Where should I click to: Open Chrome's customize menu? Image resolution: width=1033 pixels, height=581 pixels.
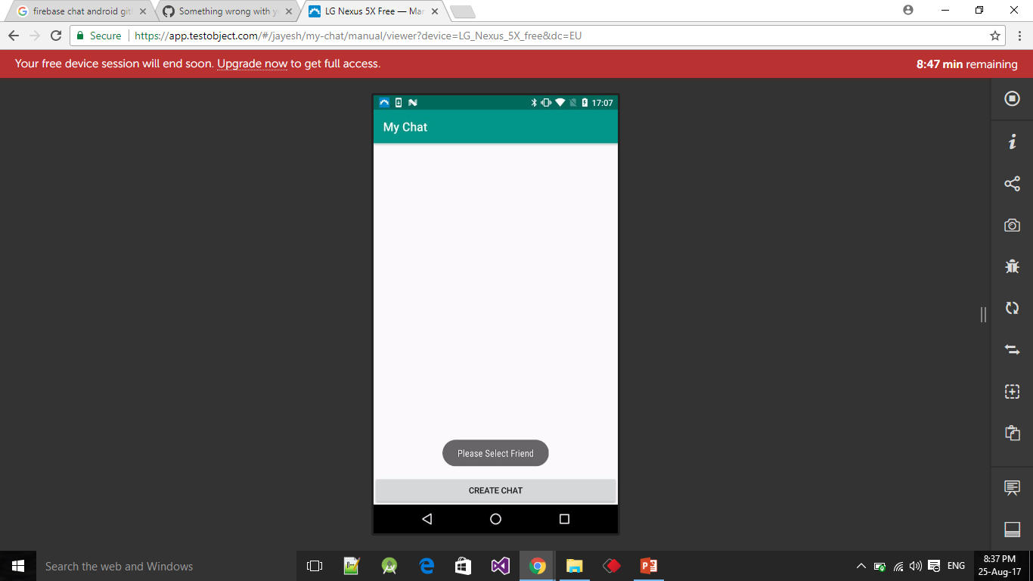[1019, 36]
